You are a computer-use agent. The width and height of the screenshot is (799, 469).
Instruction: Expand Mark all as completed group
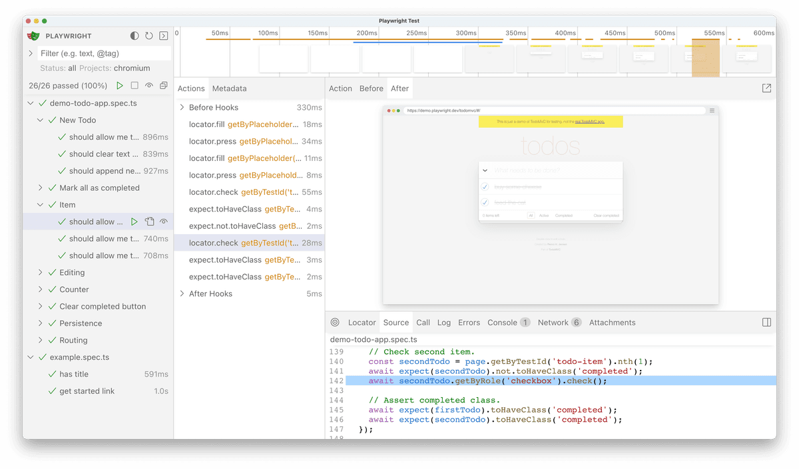[x=40, y=188]
